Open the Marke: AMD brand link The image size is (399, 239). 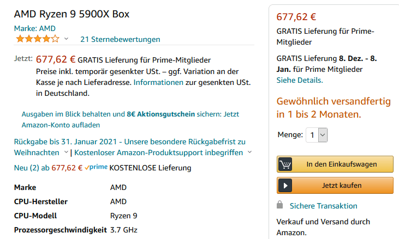tap(34, 28)
